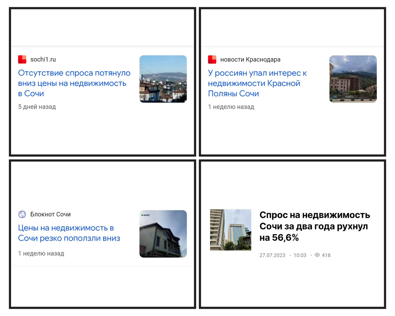
Task: Open headline 'Отсутствие спроса потянуло вниз цены'
Action: 74,83
